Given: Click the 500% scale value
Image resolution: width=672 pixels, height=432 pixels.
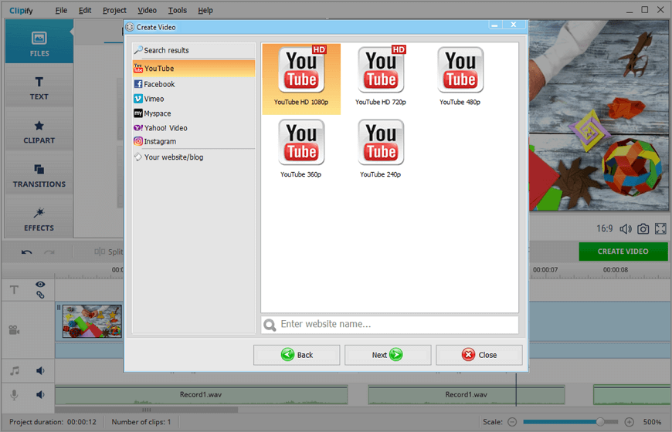Looking at the screenshot, I should click(652, 422).
